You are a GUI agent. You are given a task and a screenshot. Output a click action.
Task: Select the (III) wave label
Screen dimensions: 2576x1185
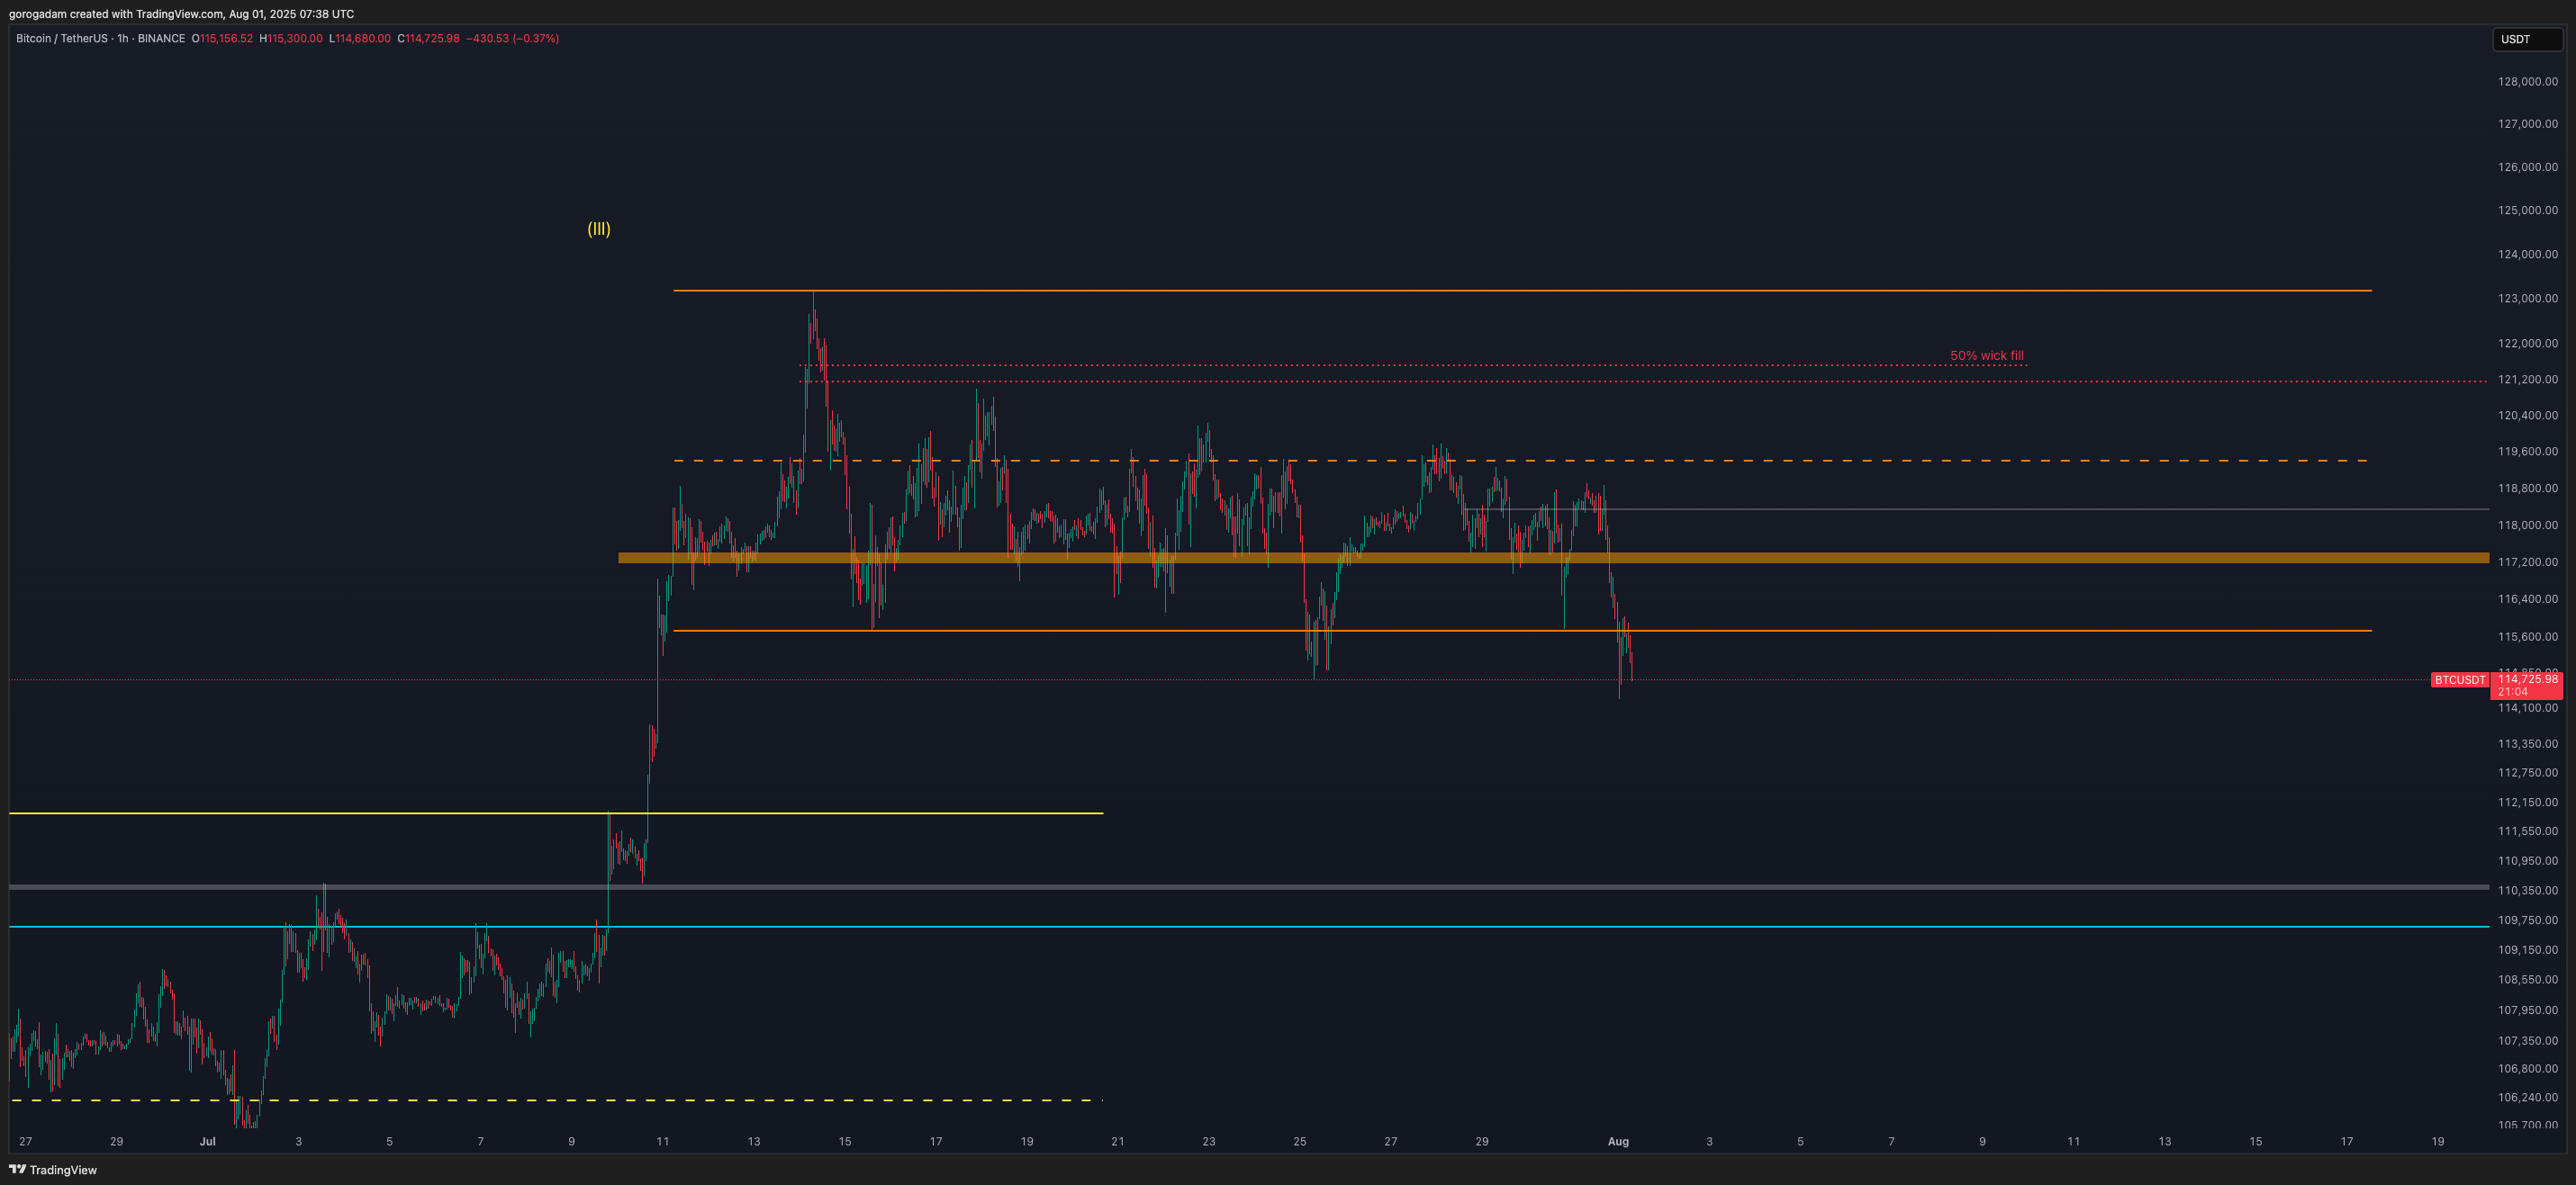pyautogui.click(x=598, y=229)
